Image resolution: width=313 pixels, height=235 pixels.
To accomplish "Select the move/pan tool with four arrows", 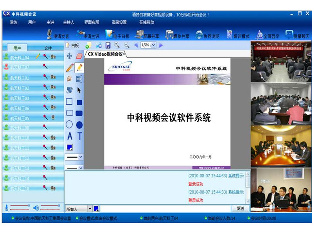I will click(69, 56).
